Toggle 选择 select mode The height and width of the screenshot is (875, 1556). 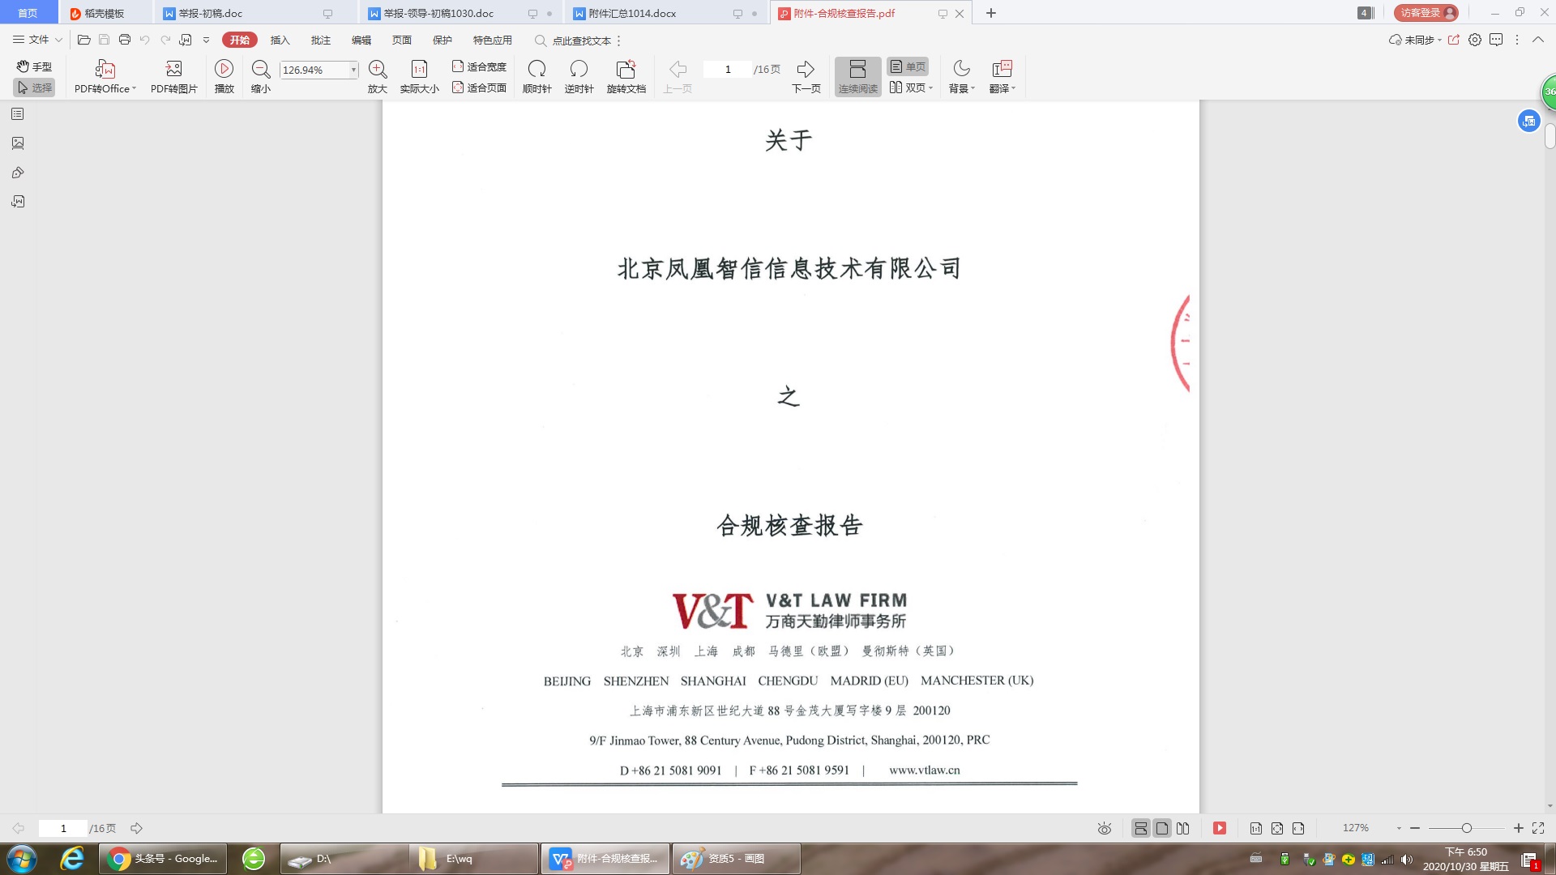pyautogui.click(x=33, y=87)
